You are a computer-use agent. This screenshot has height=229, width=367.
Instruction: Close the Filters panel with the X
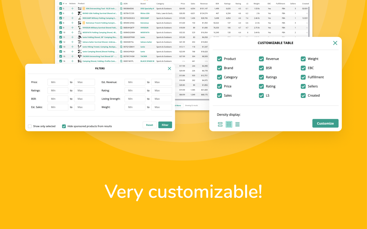pos(169,68)
